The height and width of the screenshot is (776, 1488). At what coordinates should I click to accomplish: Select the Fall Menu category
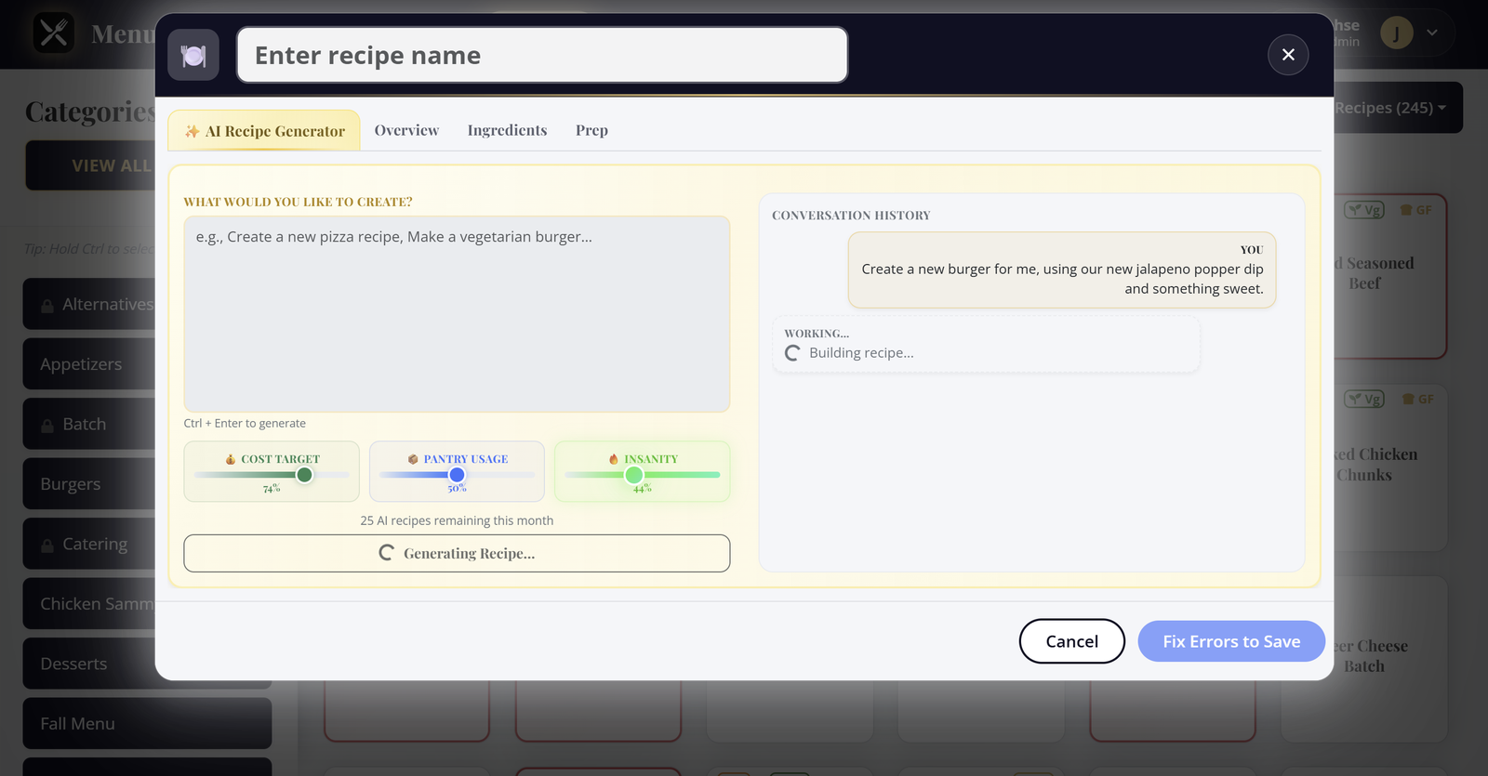[x=147, y=723]
